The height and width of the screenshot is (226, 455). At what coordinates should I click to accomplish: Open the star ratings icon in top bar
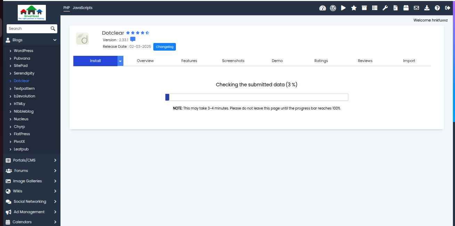click(354, 8)
